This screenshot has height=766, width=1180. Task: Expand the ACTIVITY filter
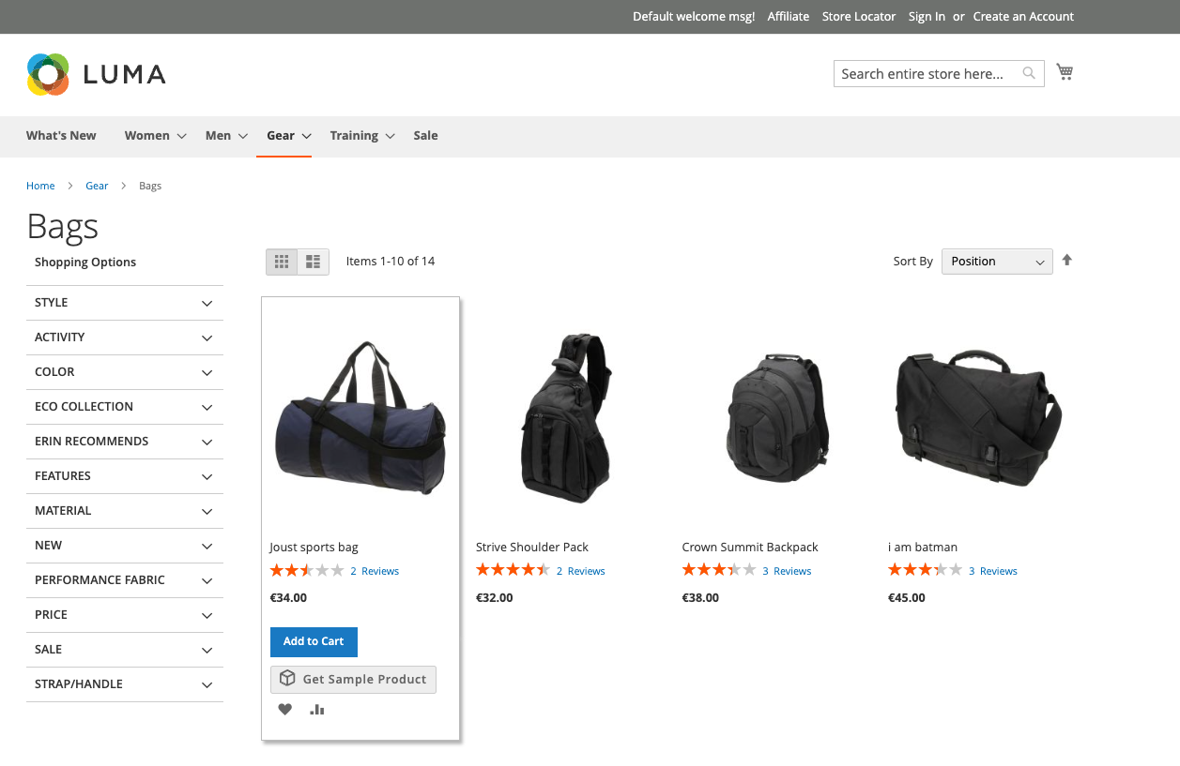click(125, 338)
